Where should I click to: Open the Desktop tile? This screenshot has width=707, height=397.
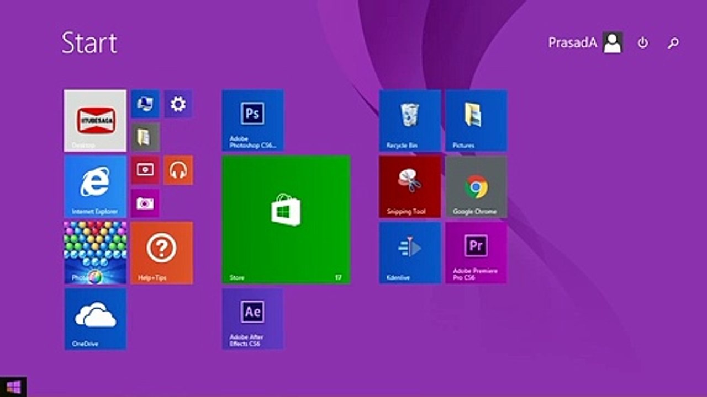tap(95, 120)
